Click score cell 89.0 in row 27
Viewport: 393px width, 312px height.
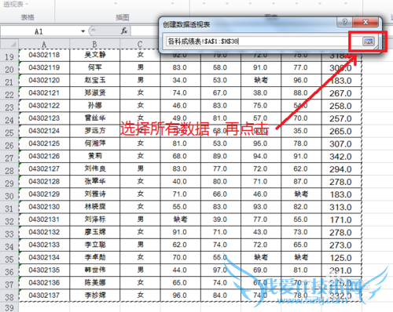click(220, 156)
